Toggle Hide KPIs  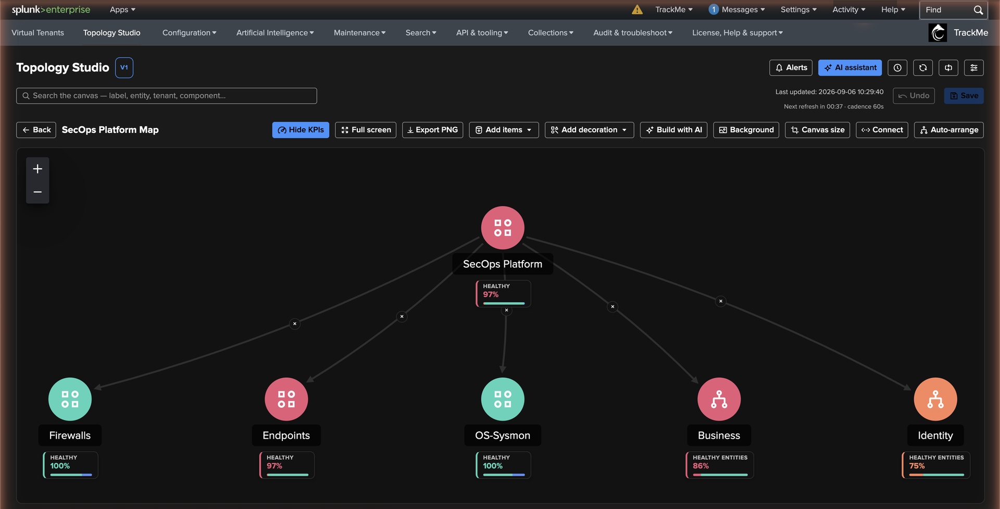point(301,130)
